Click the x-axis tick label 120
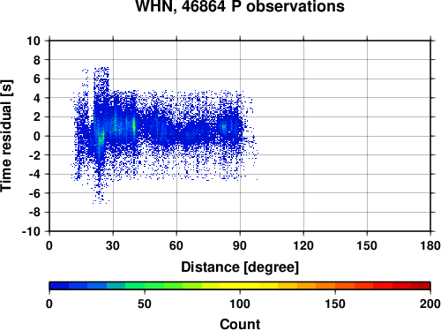This screenshot has height=330, width=441. tap(303, 245)
